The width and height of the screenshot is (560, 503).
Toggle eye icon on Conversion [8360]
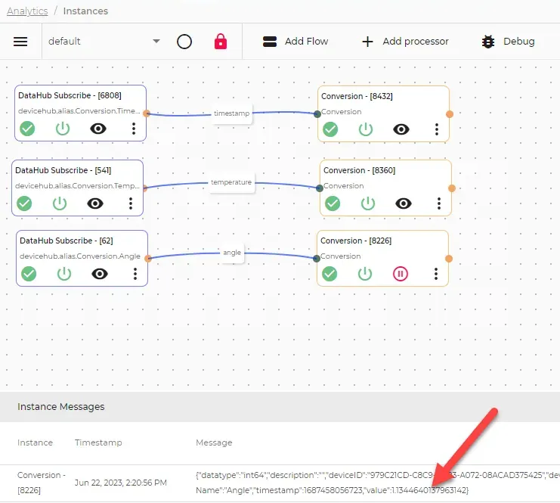click(x=404, y=203)
